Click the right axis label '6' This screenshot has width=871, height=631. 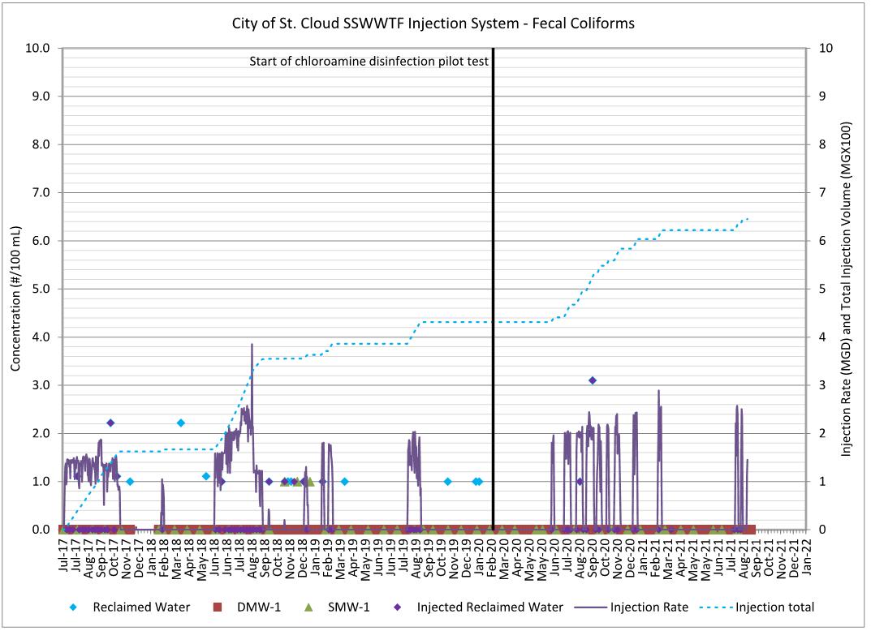[x=822, y=241]
